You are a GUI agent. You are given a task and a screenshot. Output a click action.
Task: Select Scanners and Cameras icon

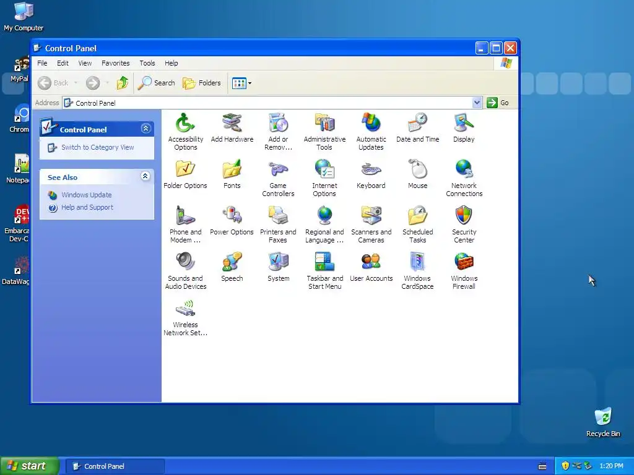click(x=371, y=215)
